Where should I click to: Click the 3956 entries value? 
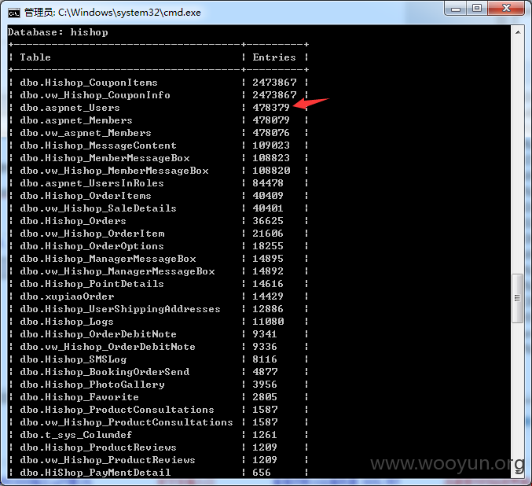coord(265,385)
